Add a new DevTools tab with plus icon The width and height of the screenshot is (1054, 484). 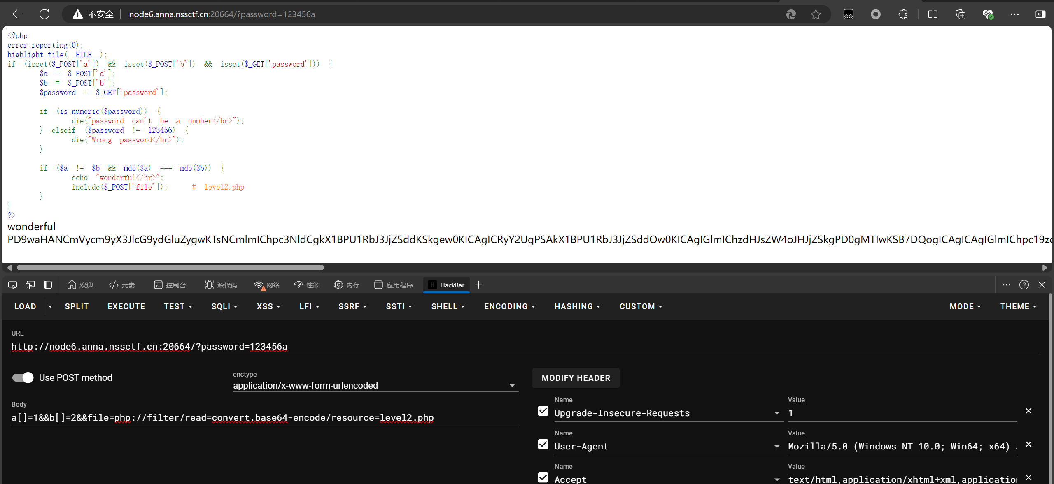478,285
